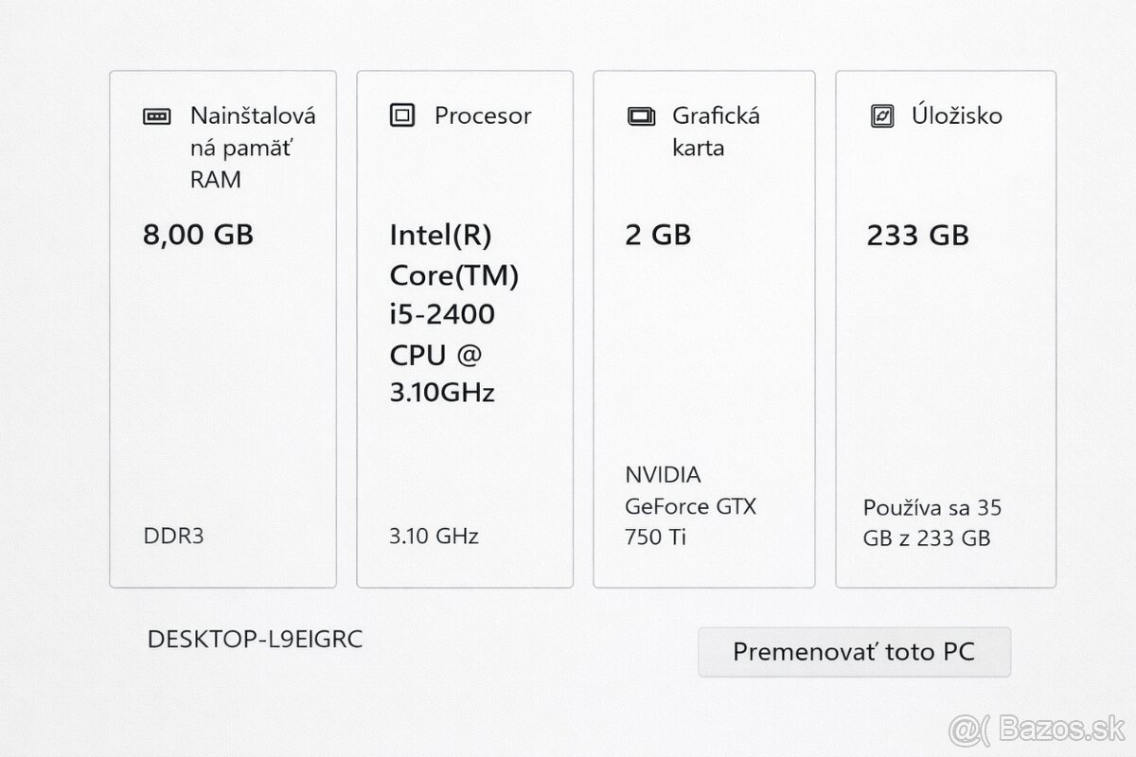Viewport: 1136px width, 757px height.
Task: Click the 3.10 GHz speed label
Action: point(434,536)
